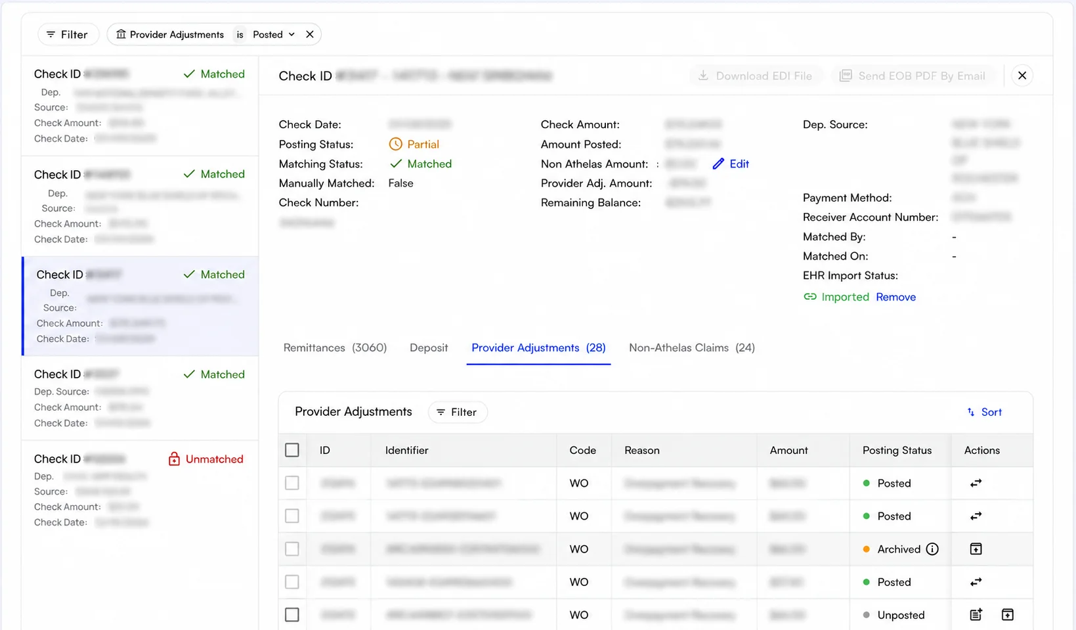Click the Partial posting status clock icon
This screenshot has height=630, width=1076.
tap(395, 144)
